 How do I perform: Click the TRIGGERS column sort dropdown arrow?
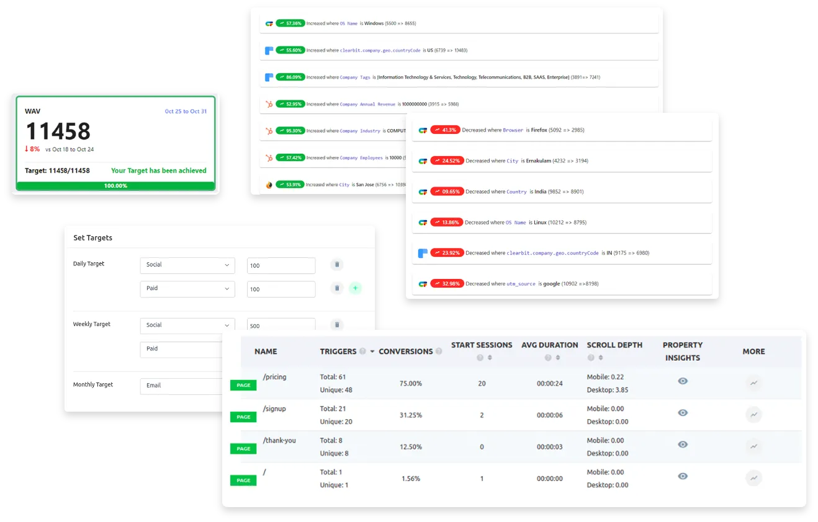click(372, 352)
